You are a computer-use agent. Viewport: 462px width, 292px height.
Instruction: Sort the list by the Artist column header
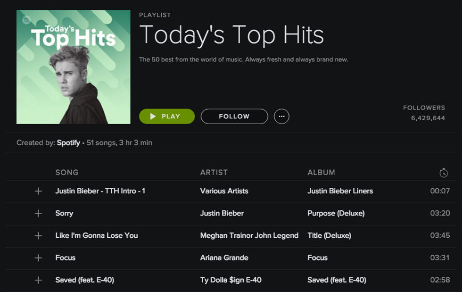[x=214, y=173]
